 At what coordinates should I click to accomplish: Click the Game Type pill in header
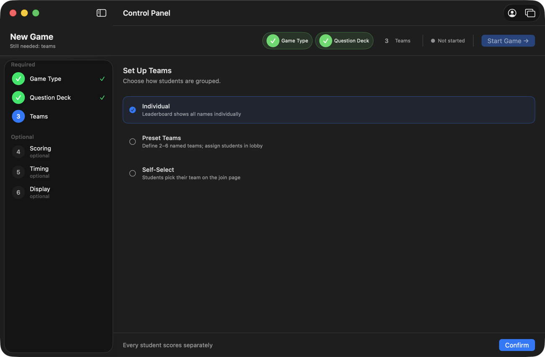click(x=288, y=41)
